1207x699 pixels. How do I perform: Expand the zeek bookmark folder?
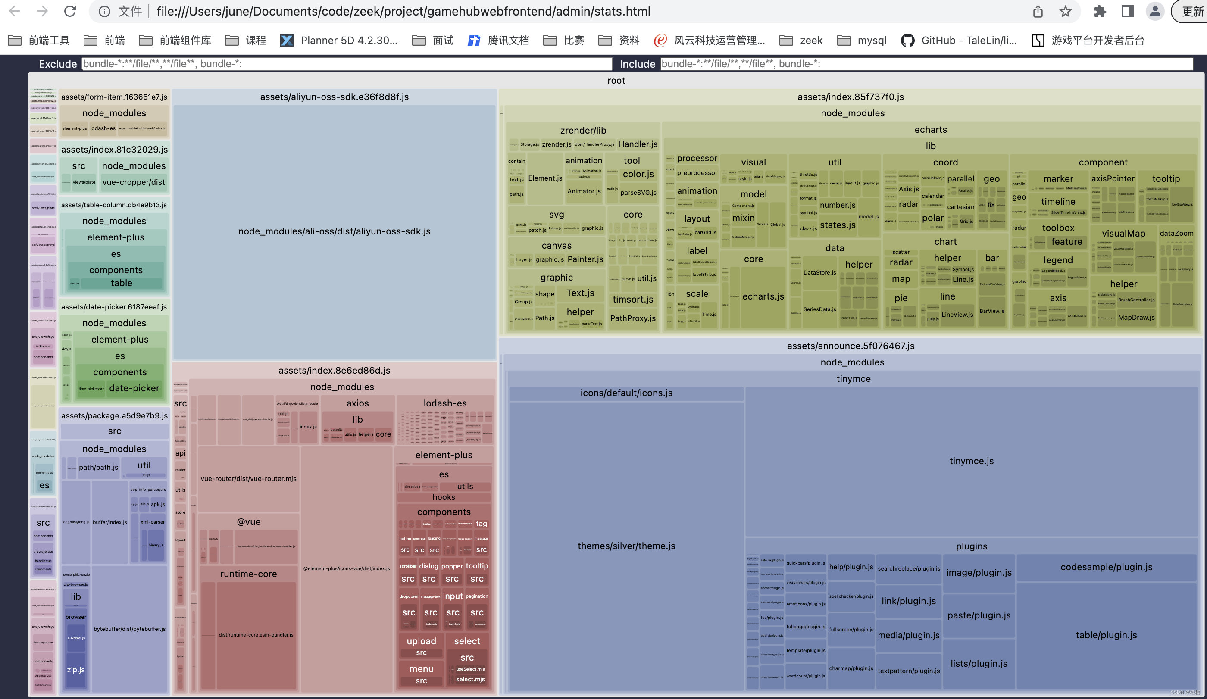801,40
